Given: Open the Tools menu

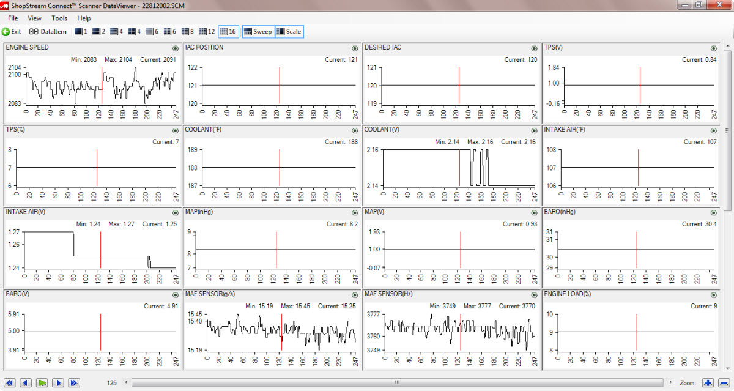Looking at the screenshot, I should tap(59, 18).
